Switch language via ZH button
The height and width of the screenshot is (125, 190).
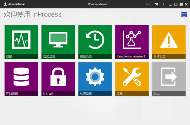tap(156, 4)
